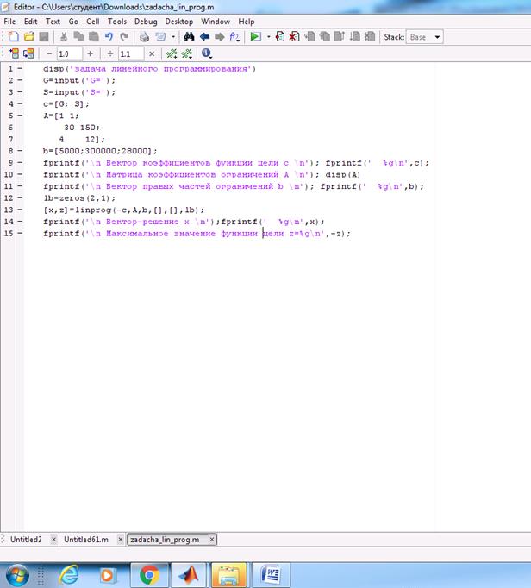Print the script

tap(144, 37)
